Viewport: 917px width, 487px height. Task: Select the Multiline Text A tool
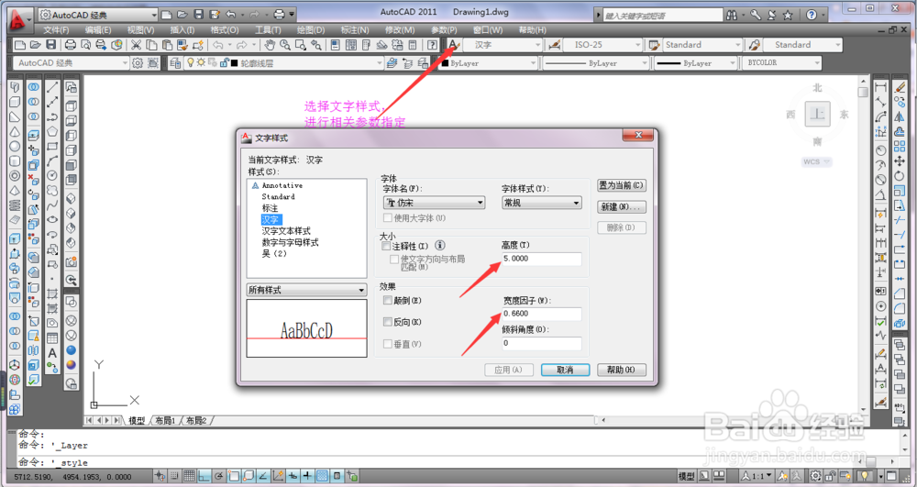[x=52, y=353]
